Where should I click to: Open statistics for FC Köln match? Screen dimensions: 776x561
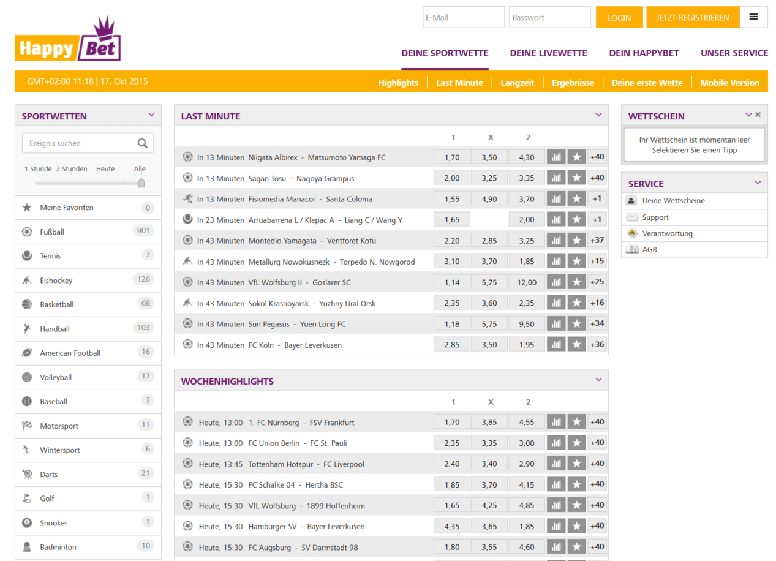[x=556, y=345]
